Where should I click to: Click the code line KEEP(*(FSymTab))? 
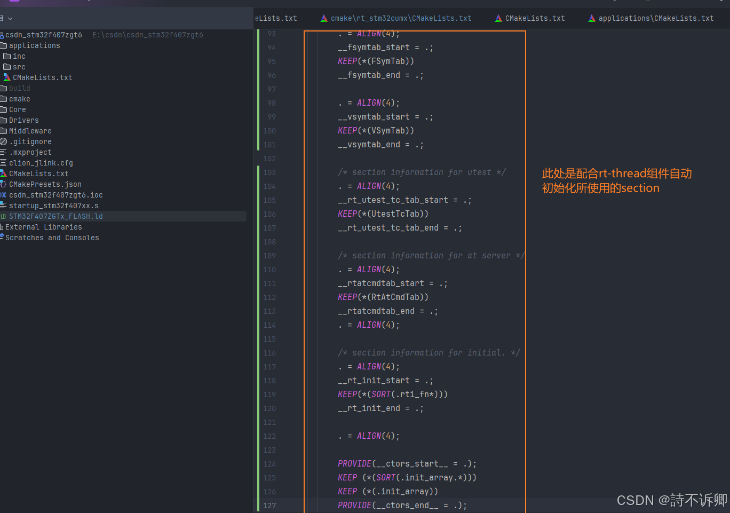pyautogui.click(x=376, y=61)
